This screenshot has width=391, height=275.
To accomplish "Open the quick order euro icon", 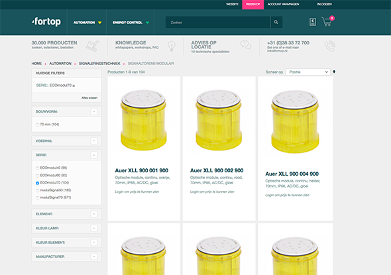I will (x=313, y=22).
